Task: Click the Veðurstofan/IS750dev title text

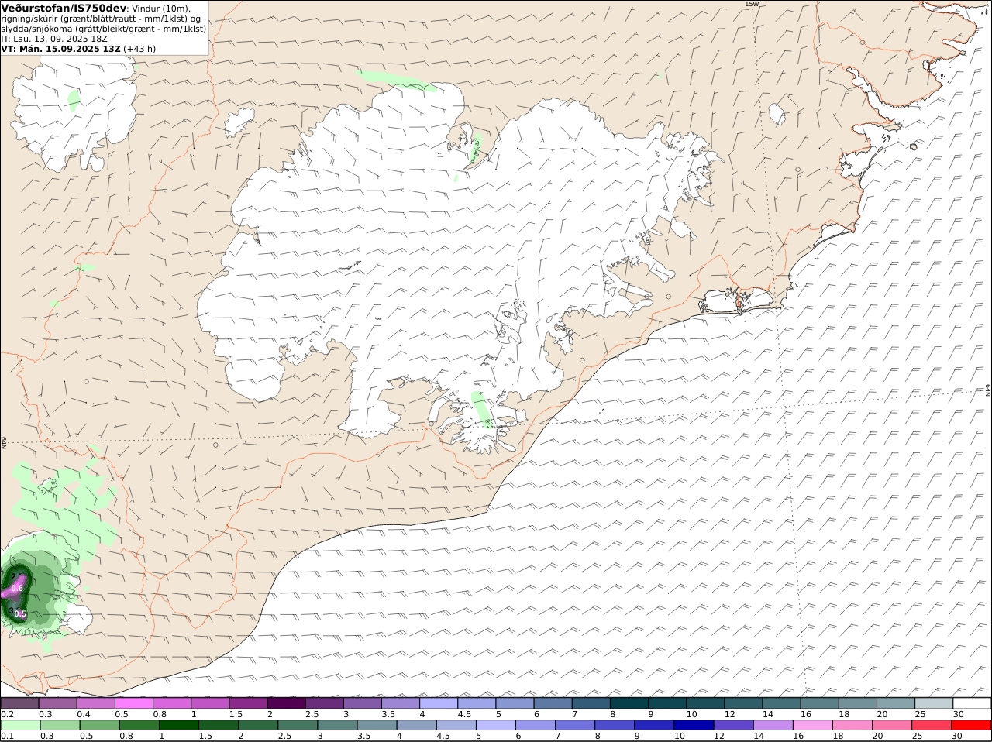Action: tap(64, 8)
